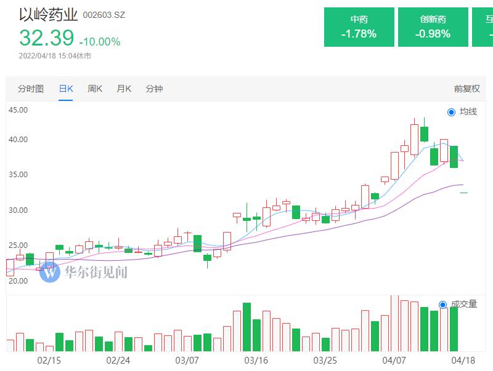Toggle the 均线 moving average radio button
The width and height of the screenshot is (493, 371).
[x=451, y=112]
